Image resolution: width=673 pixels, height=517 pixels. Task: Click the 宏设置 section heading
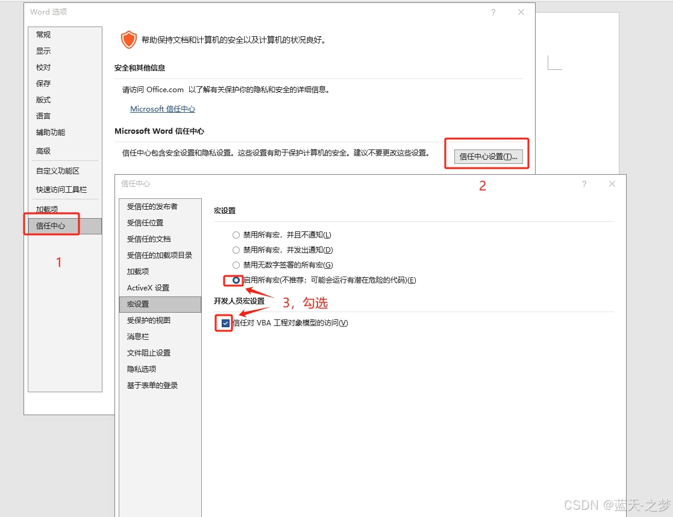[225, 211]
